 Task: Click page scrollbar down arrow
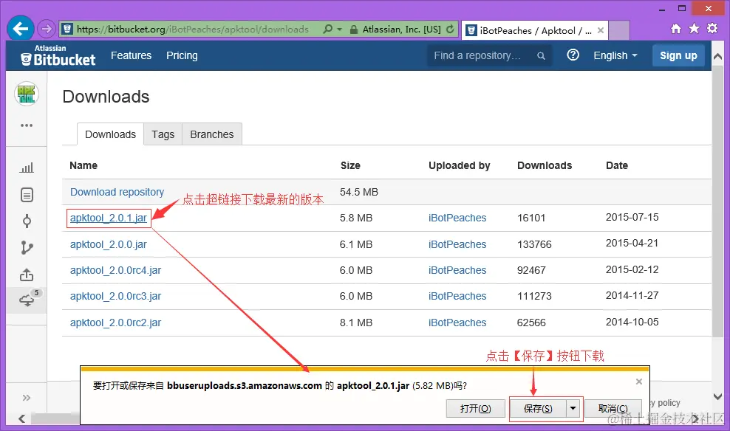[717, 396]
